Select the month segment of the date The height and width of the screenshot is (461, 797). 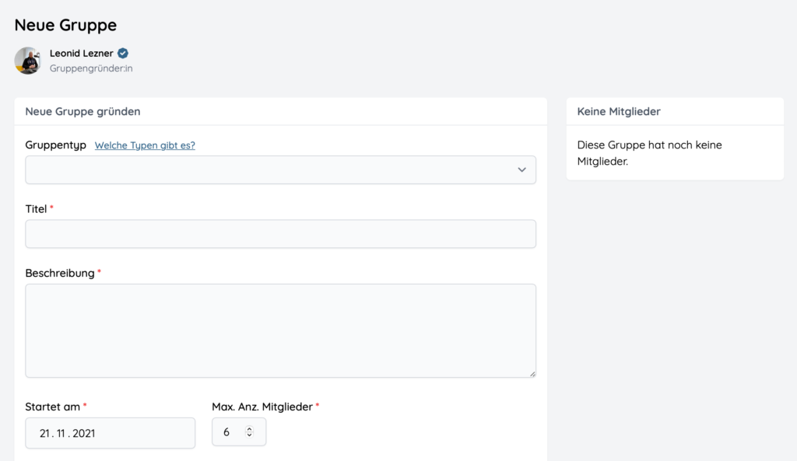tap(61, 433)
